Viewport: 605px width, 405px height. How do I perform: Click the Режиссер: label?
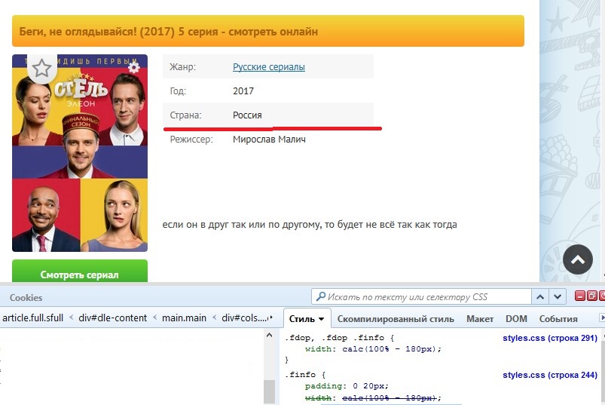(x=191, y=140)
